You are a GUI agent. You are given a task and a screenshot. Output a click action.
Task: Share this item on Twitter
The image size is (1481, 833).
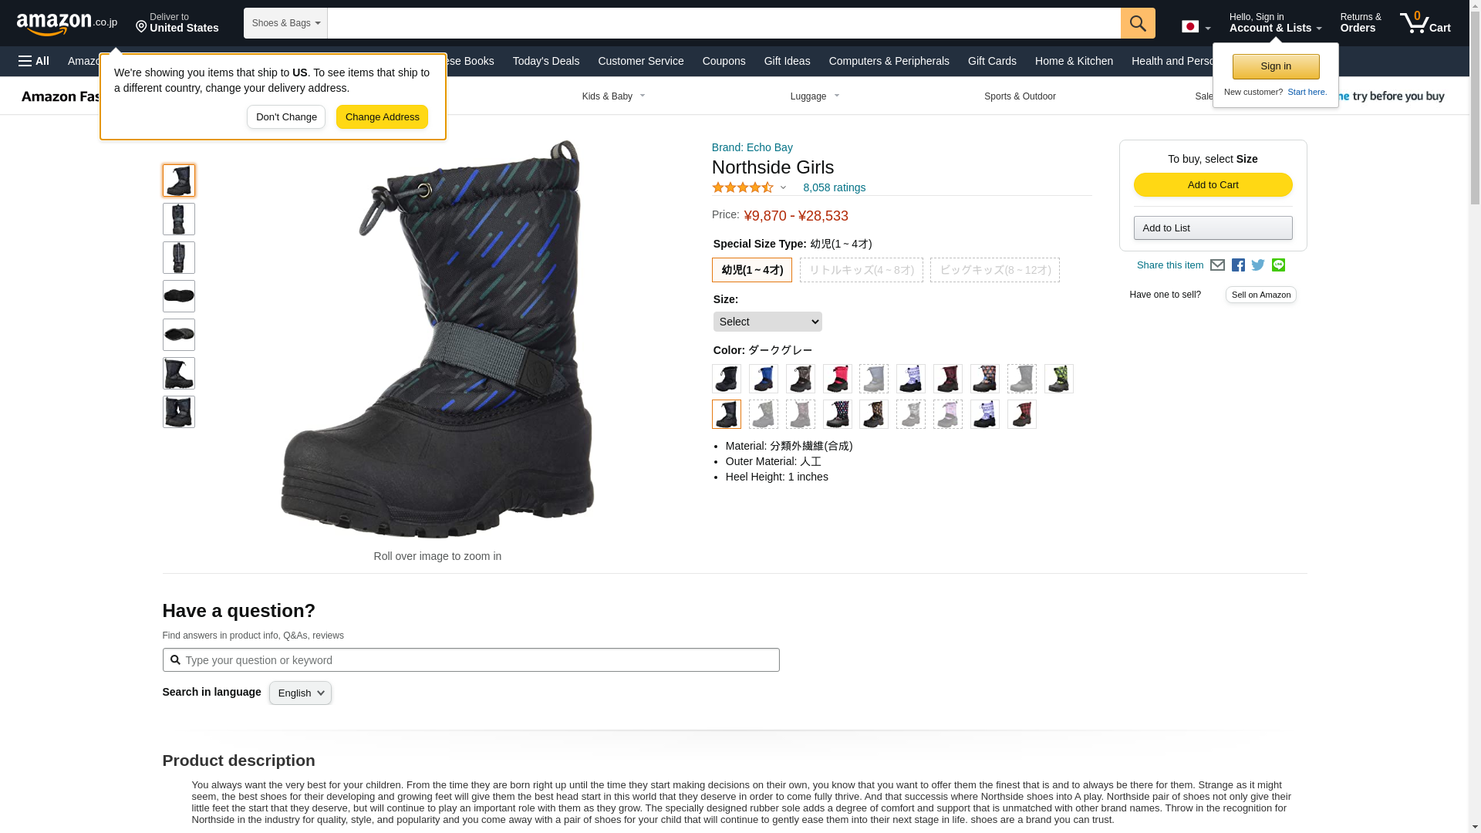pyautogui.click(x=1258, y=265)
